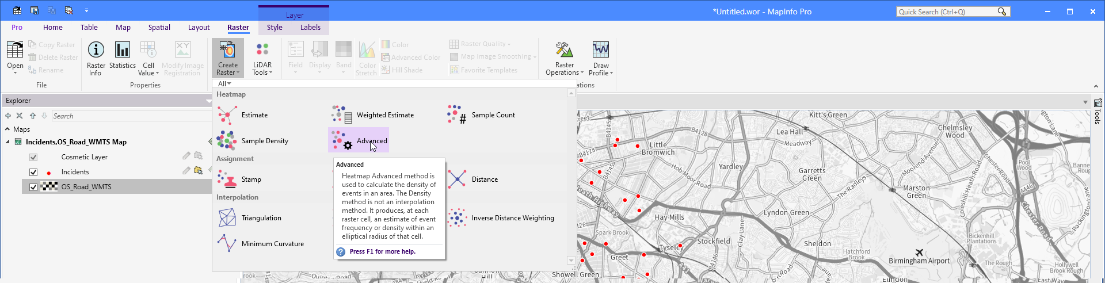Open the Explorer panel options dropdown
Image resolution: width=1105 pixels, height=283 pixels.
coord(209,101)
